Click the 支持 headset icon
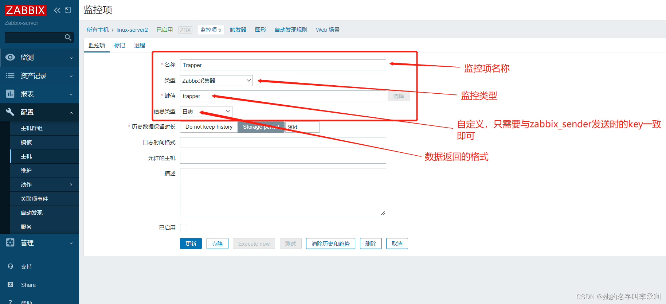 coord(10,266)
